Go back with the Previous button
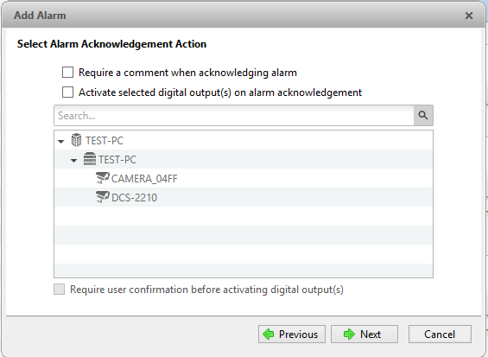 click(x=292, y=335)
